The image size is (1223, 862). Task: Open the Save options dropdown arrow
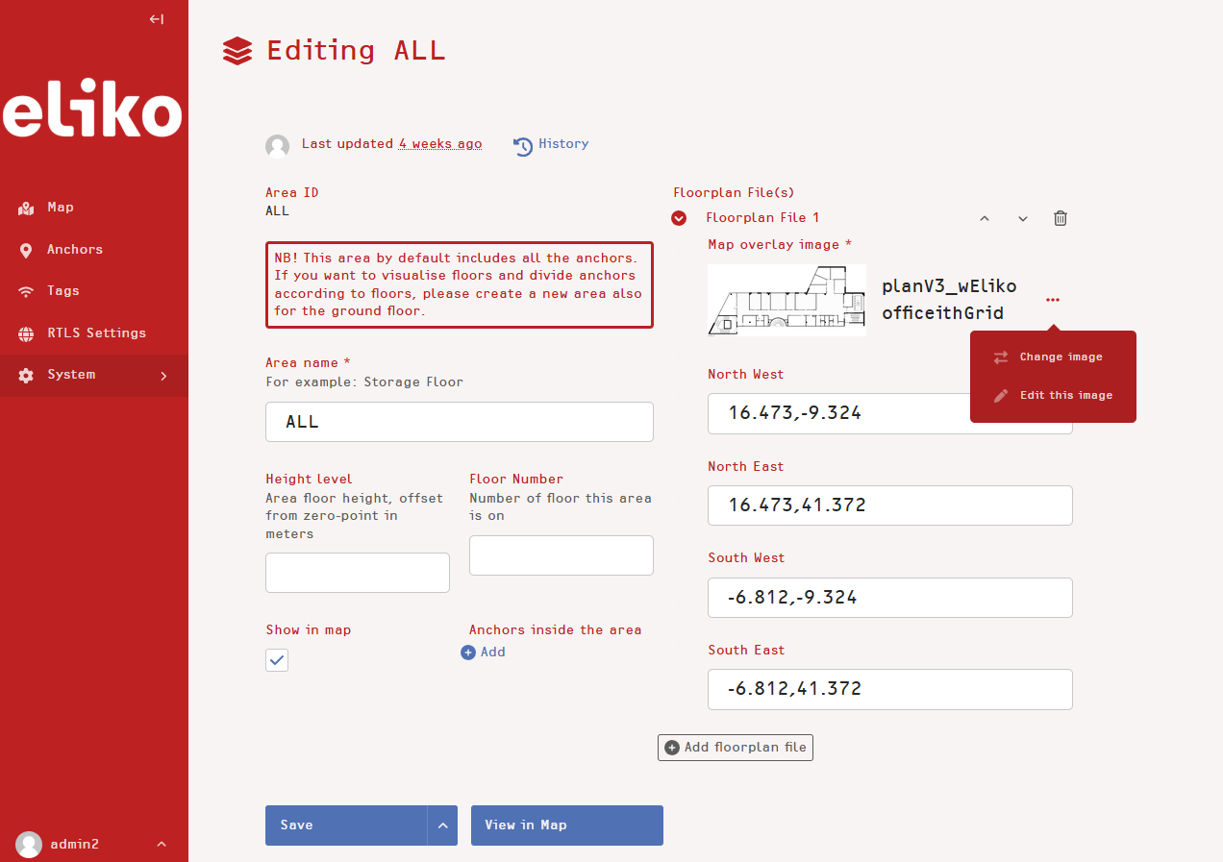tap(442, 825)
